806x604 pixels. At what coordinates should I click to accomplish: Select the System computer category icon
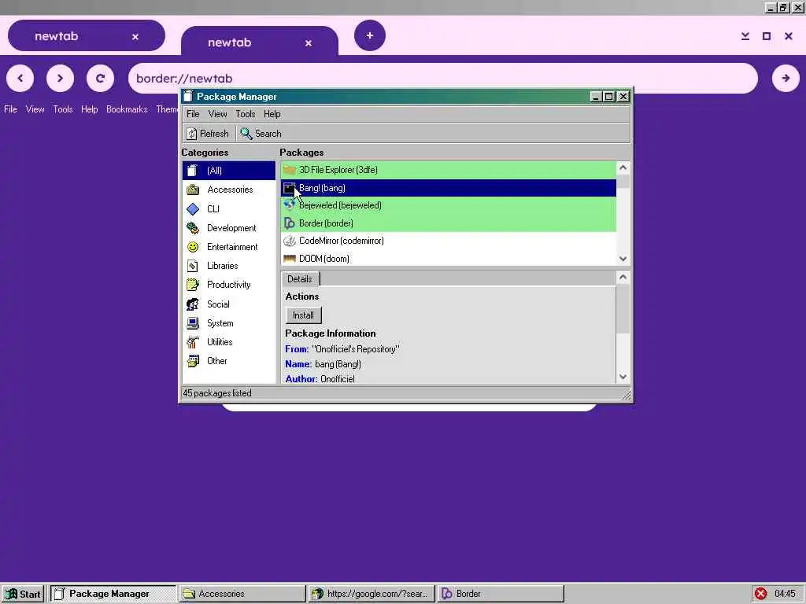click(193, 323)
